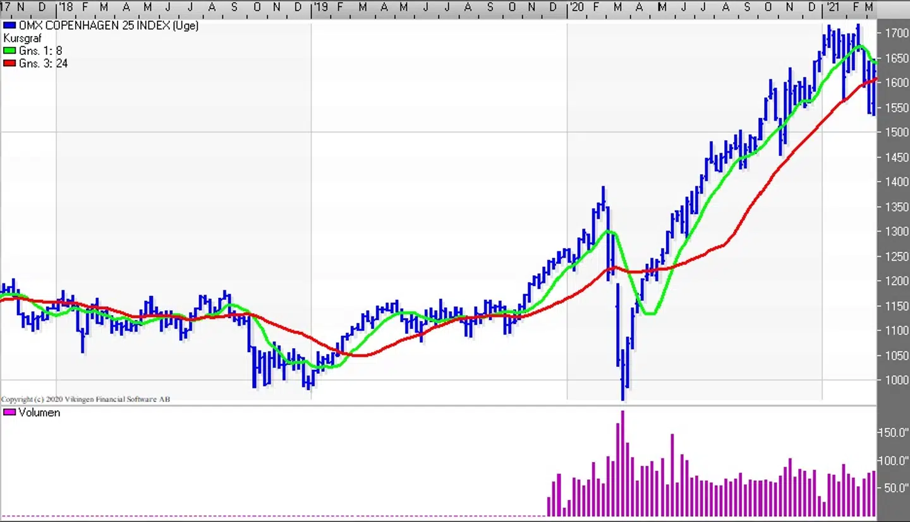The height and width of the screenshot is (522, 910).
Task: Click the green Gns. 1 legend swatch
Action: 9,51
